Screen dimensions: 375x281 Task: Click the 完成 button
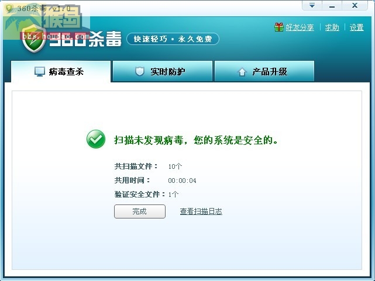(140, 211)
